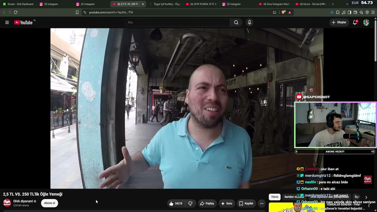The height and width of the screenshot is (212, 377).
Task: Open OHA diyorum! channel name link
Action: point(23,201)
